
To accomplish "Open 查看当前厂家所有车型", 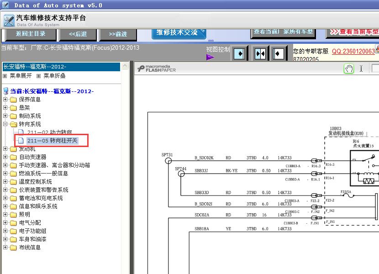I will [283, 33].
